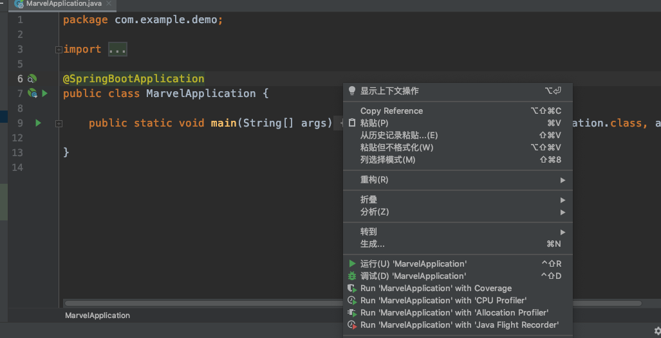Click the Spring bean gutter icon on line 6
Screen dimensions: 661x338
pyautogui.click(x=32, y=78)
